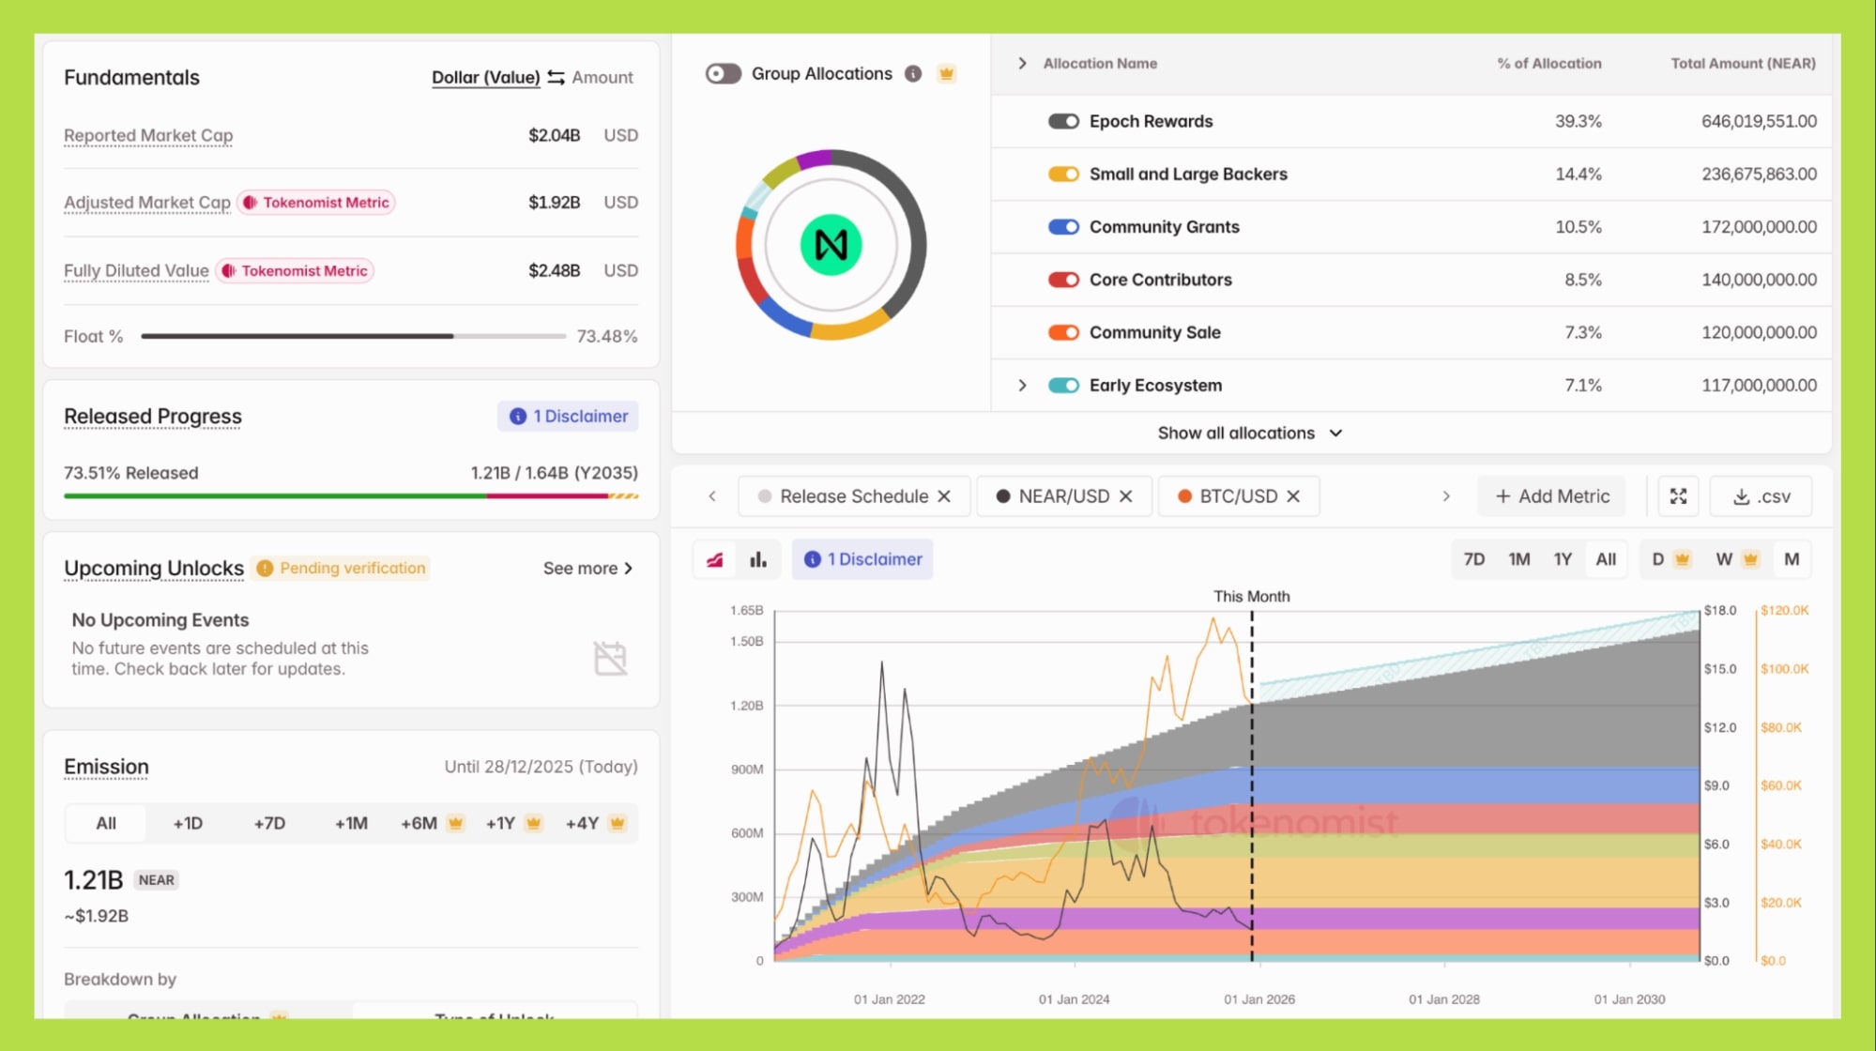Click the 1 Disclaimer info badge above the chart
Viewport: 1876px width, 1051px height.
[x=862, y=558]
